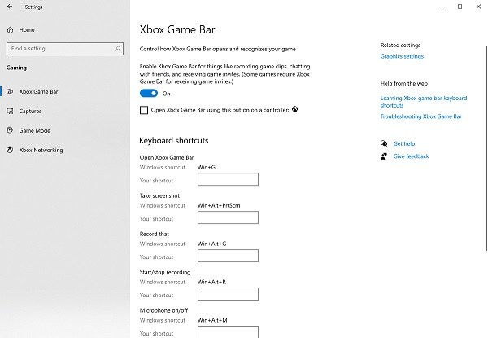The height and width of the screenshot is (338, 488).
Task: Select the Start/stop recording shortcut field
Action: (x=228, y=294)
